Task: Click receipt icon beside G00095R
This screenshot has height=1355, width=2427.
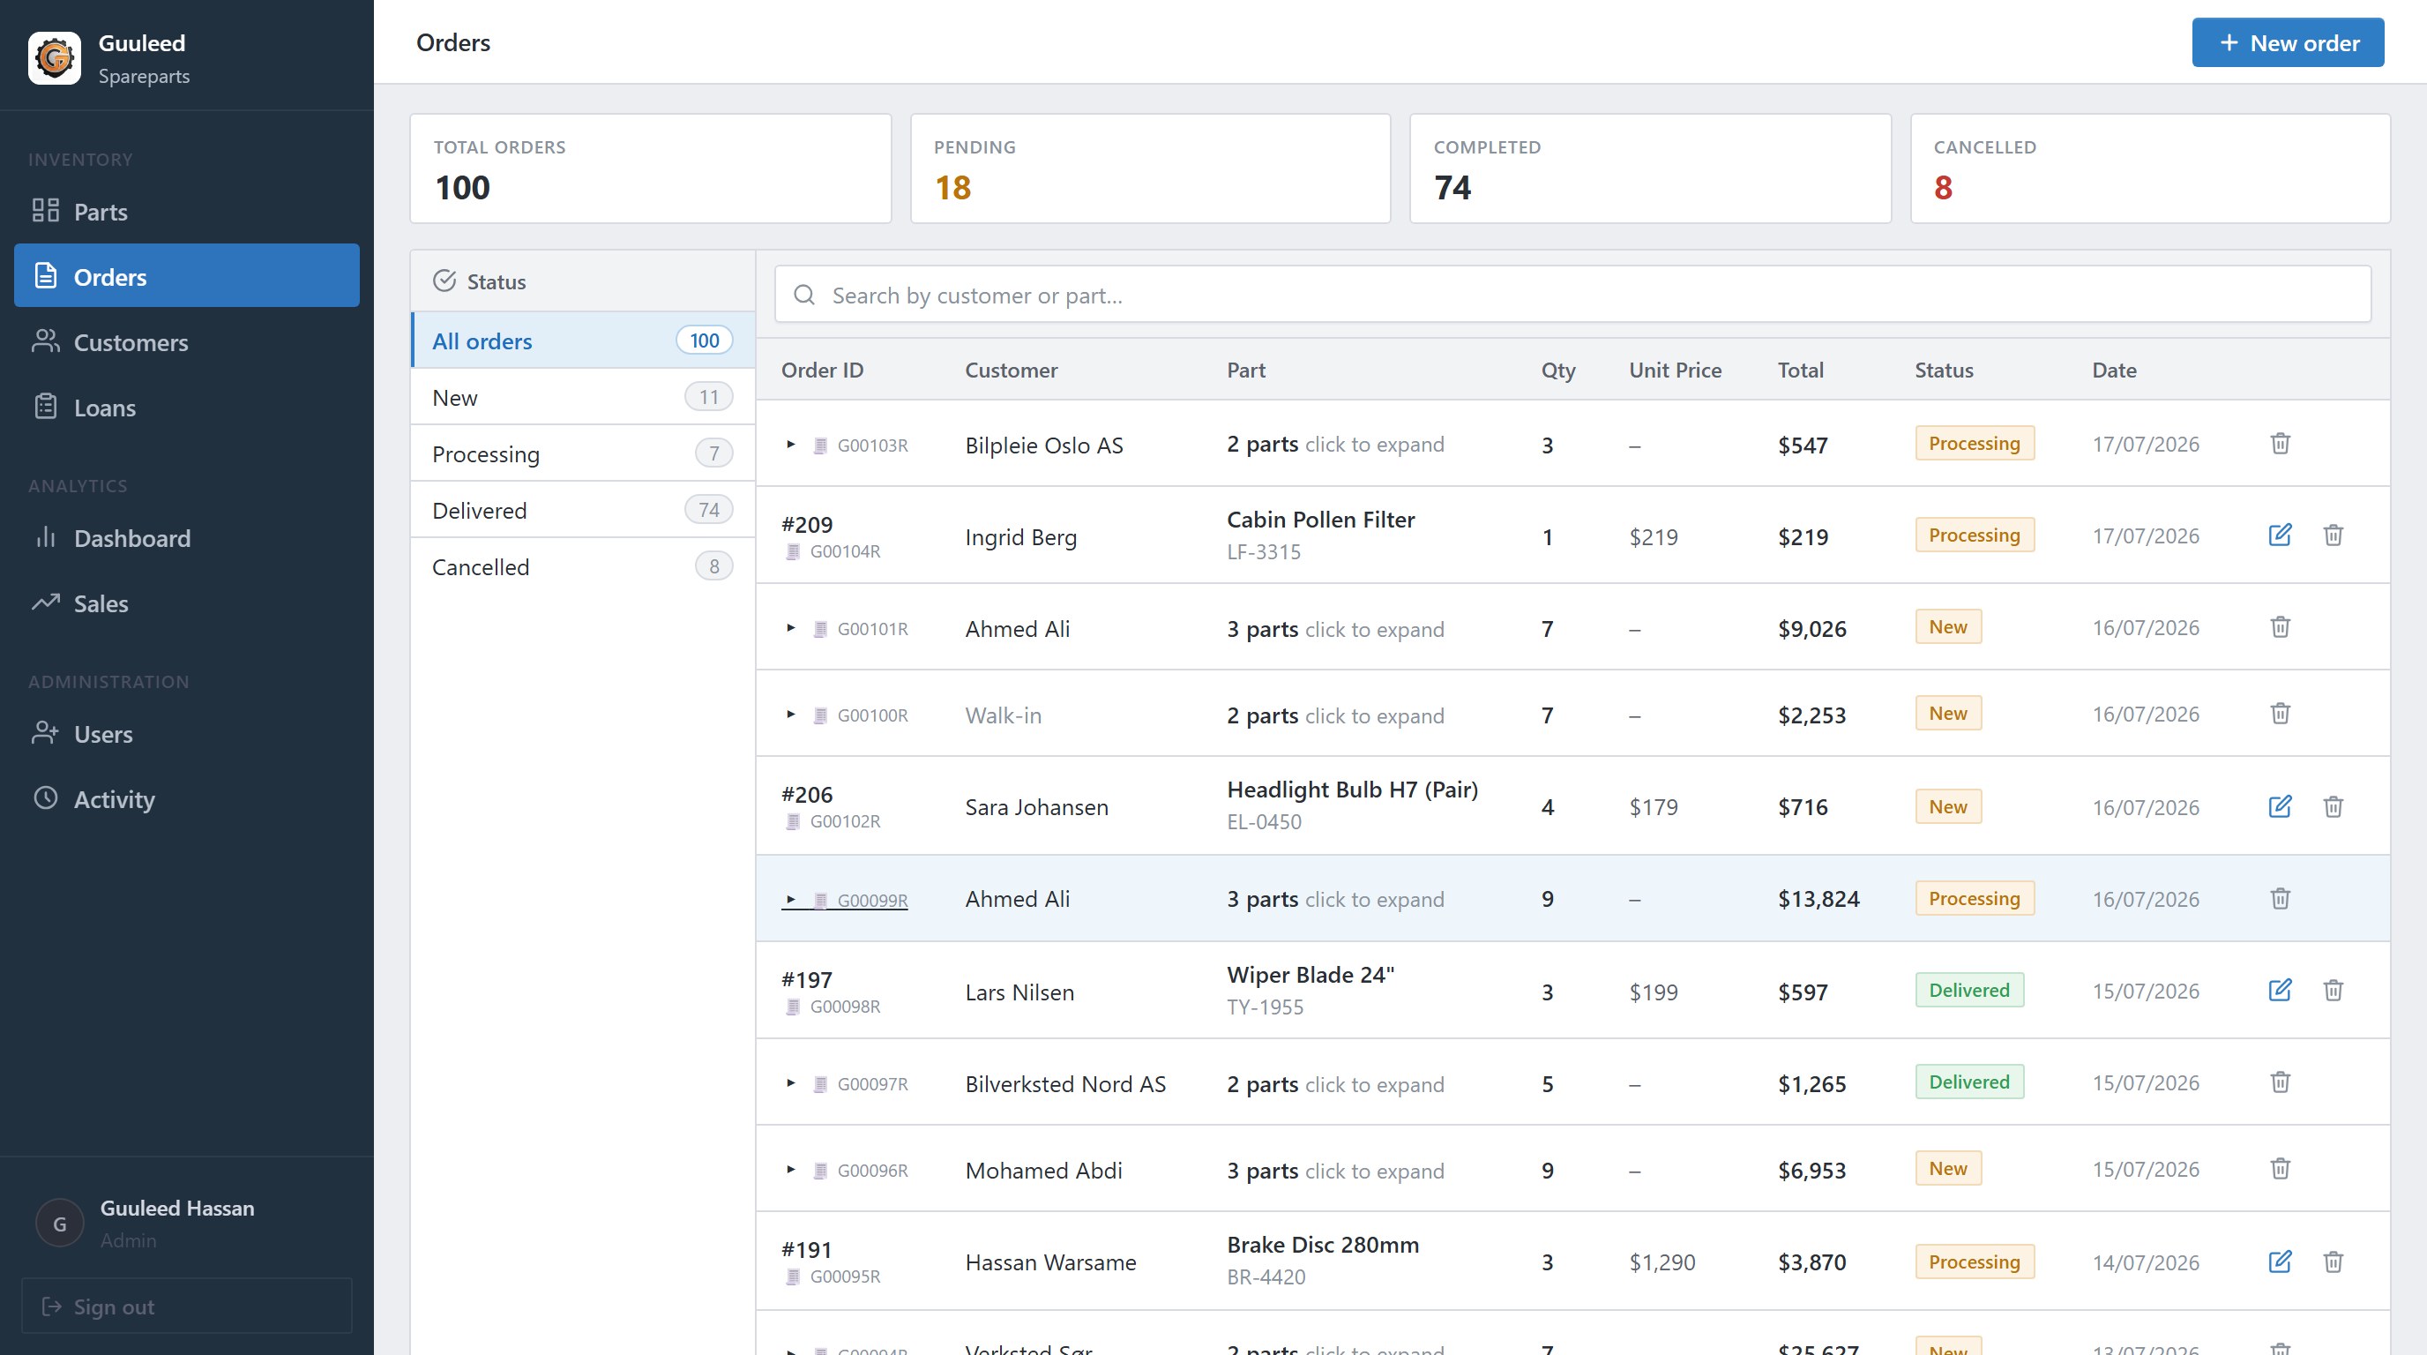Action: (792, 1276)
